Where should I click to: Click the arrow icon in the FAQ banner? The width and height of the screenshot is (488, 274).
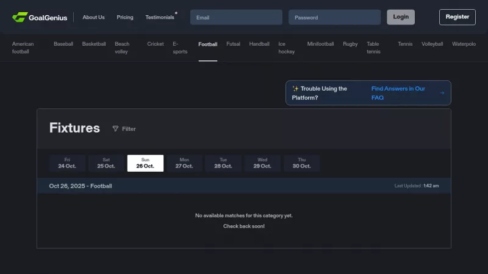click(442, 93)
